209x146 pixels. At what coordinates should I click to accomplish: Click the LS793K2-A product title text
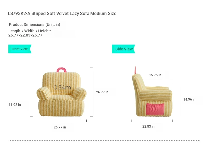pos(62,13)
